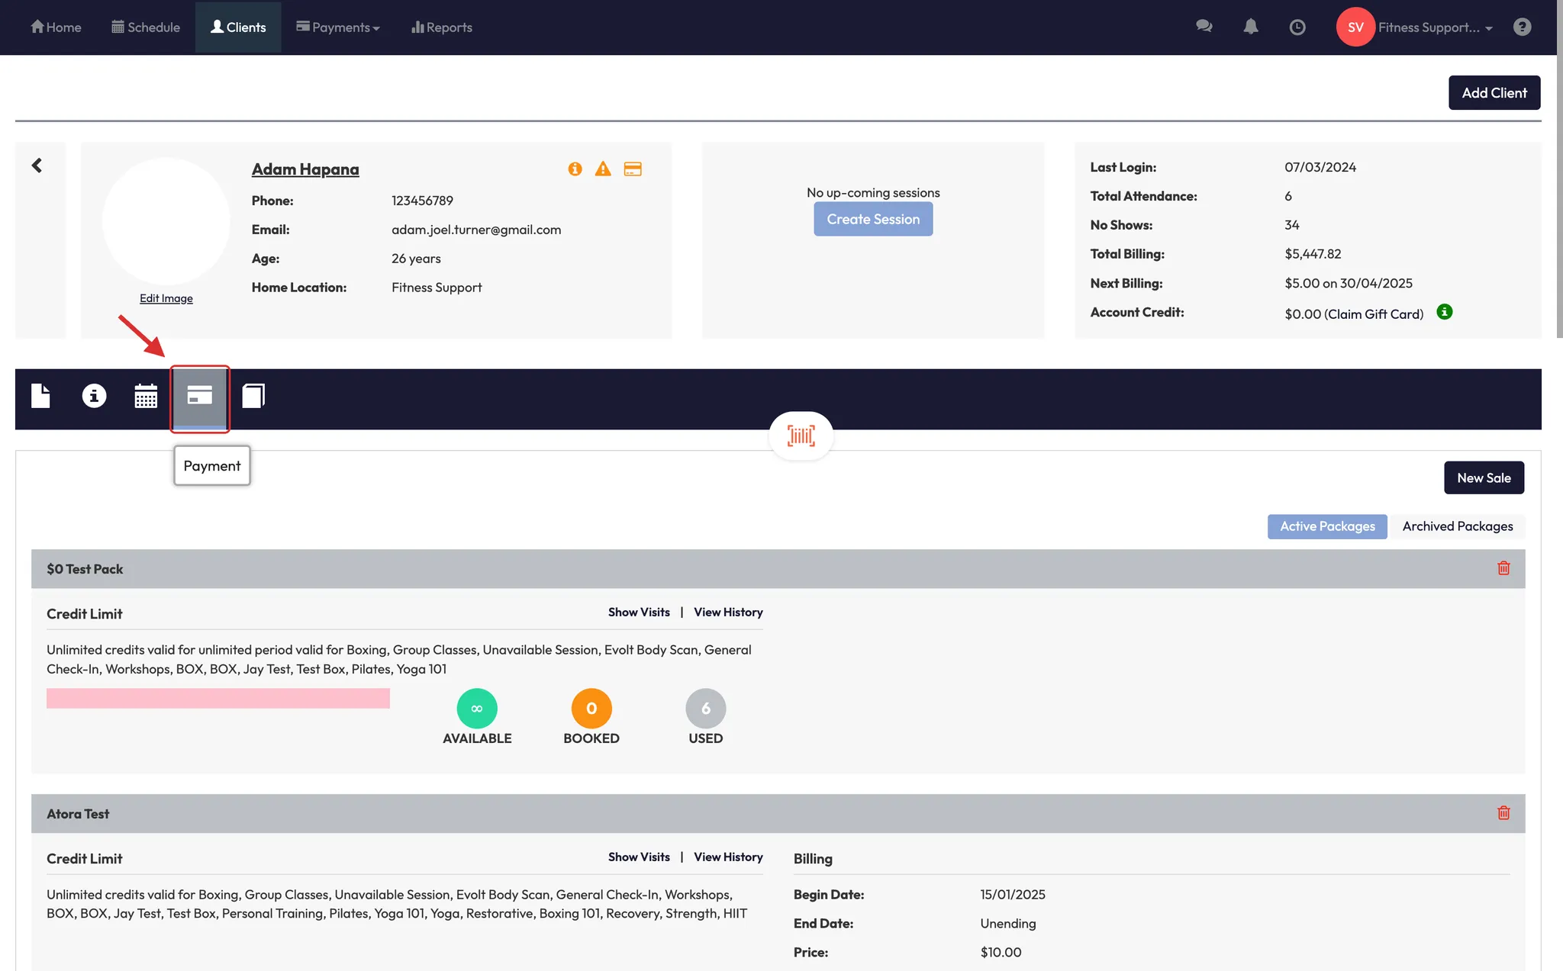The width and height of the screenshot is (1563, 971).
Task: Open the client info circle icon
Action: pyautogui.click(x=94, y=396)
